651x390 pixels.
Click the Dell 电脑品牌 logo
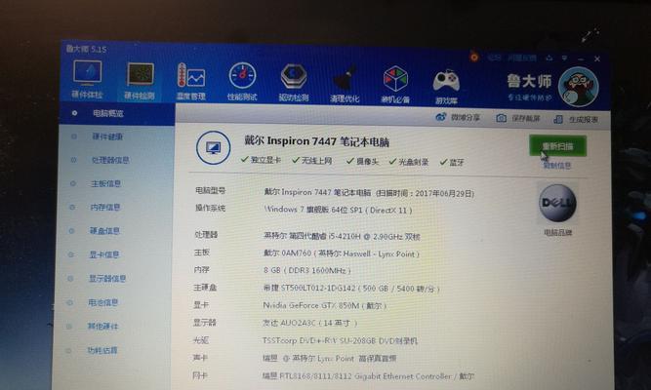pos(557,204)
